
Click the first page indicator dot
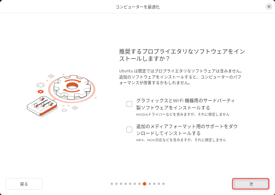point(112,184)
